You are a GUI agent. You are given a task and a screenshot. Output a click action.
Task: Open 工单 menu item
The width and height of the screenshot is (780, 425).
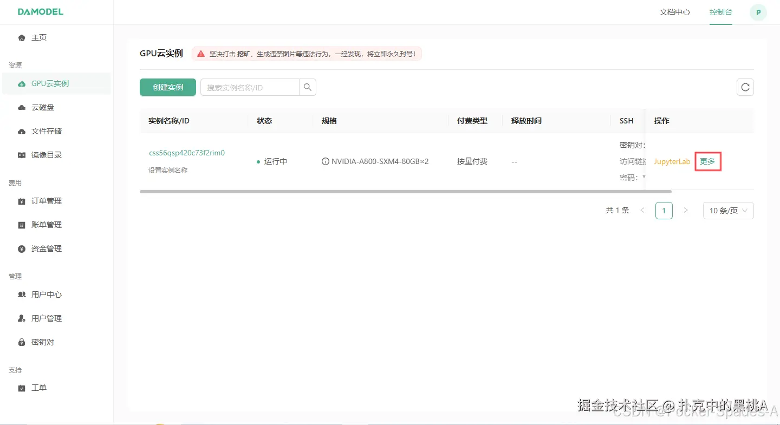pyautogui.click(x=56, y=388)
